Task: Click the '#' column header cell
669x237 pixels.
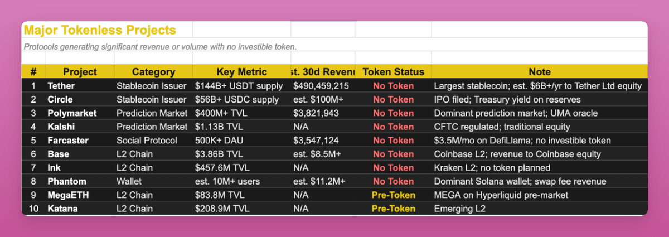Action: point(33,72)
